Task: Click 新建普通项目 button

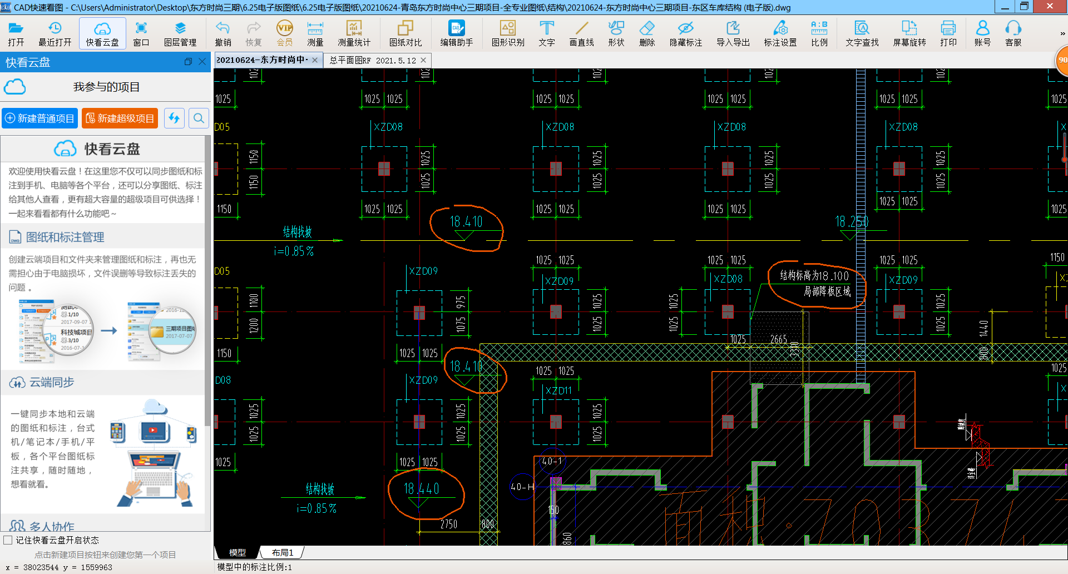Action: click(x=39, y=118)
